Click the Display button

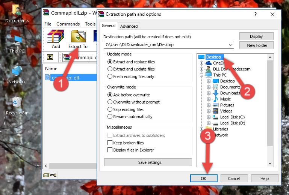pos(256,36)
